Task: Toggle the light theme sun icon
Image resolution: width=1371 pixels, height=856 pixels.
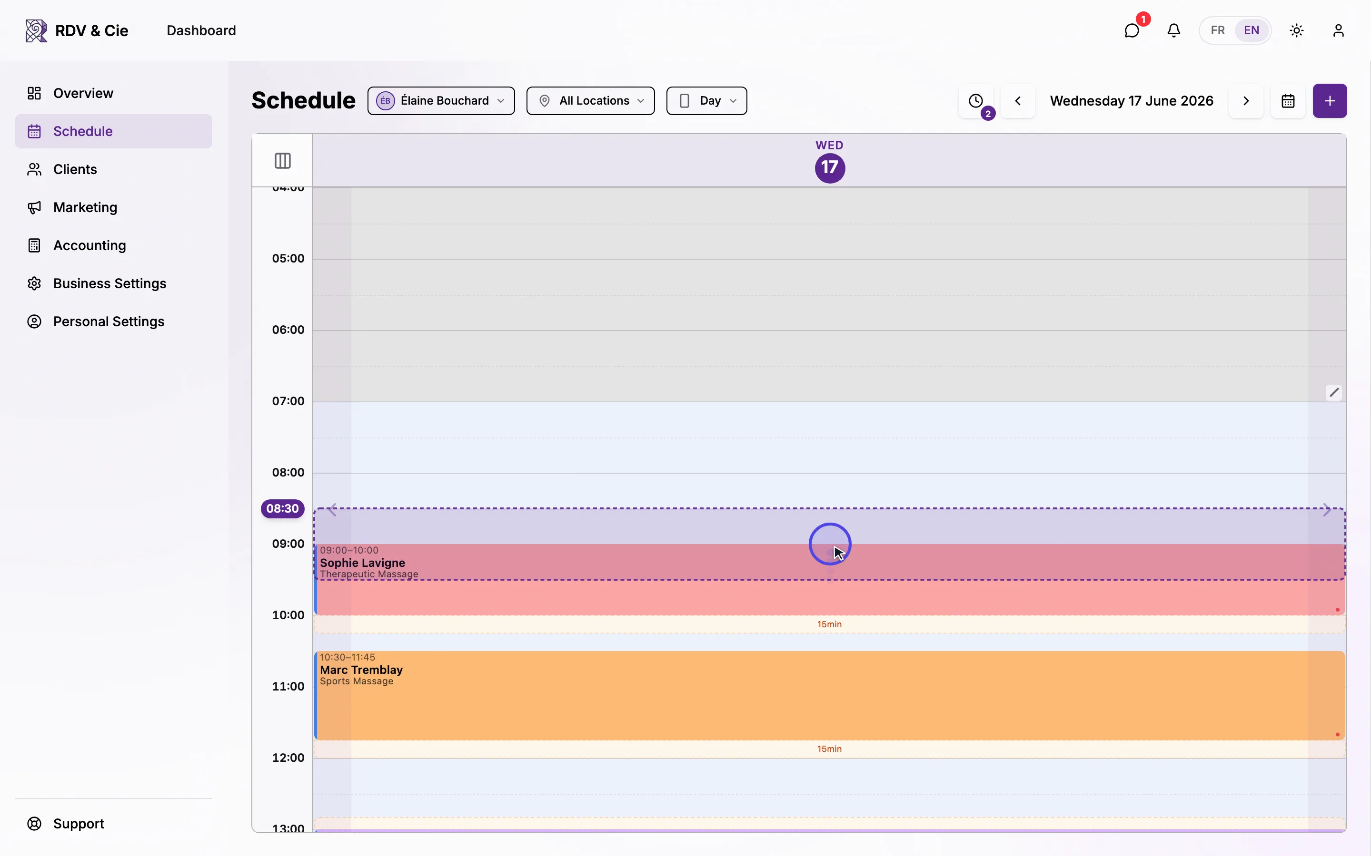Action: coord(1297,30)
